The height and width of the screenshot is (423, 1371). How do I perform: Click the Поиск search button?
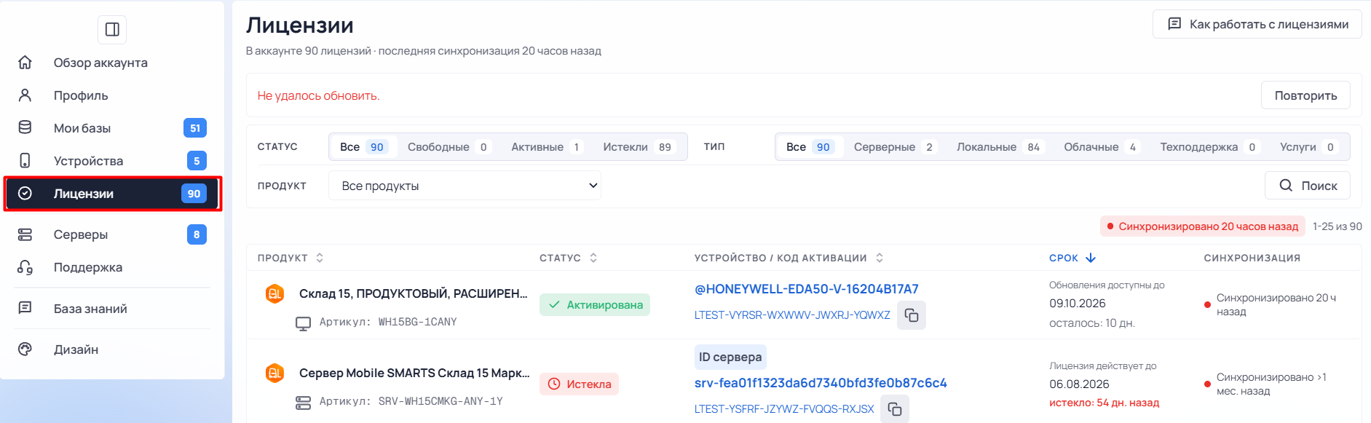click(1308, 186)
